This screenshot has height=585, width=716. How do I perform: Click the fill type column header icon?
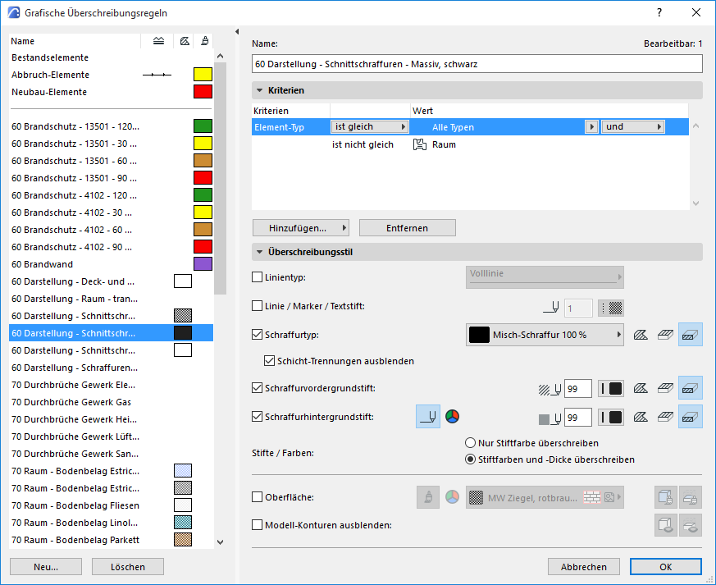pos(185,41)
